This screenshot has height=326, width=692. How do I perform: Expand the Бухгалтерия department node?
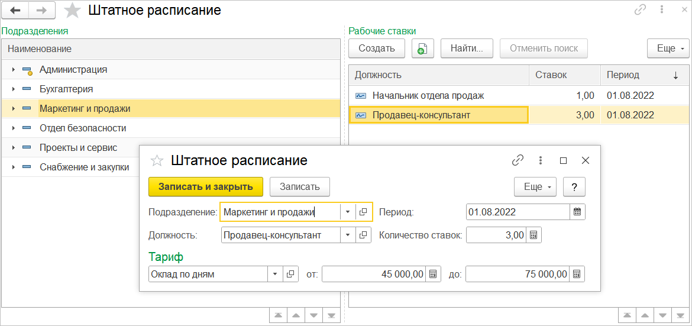13,89
